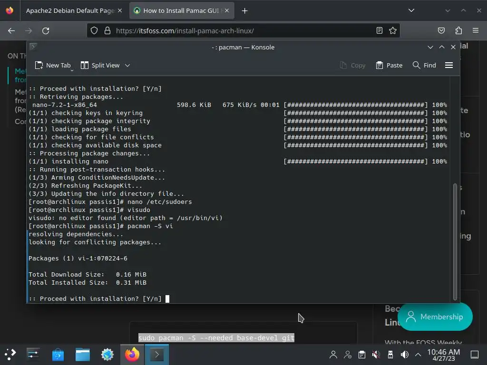Switch to Konsole in the taskbar

157,355
